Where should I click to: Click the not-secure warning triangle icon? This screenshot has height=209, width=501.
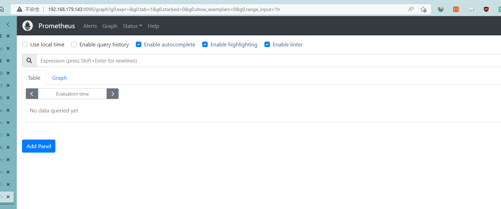pyautogui.click(x=20, y=9)
